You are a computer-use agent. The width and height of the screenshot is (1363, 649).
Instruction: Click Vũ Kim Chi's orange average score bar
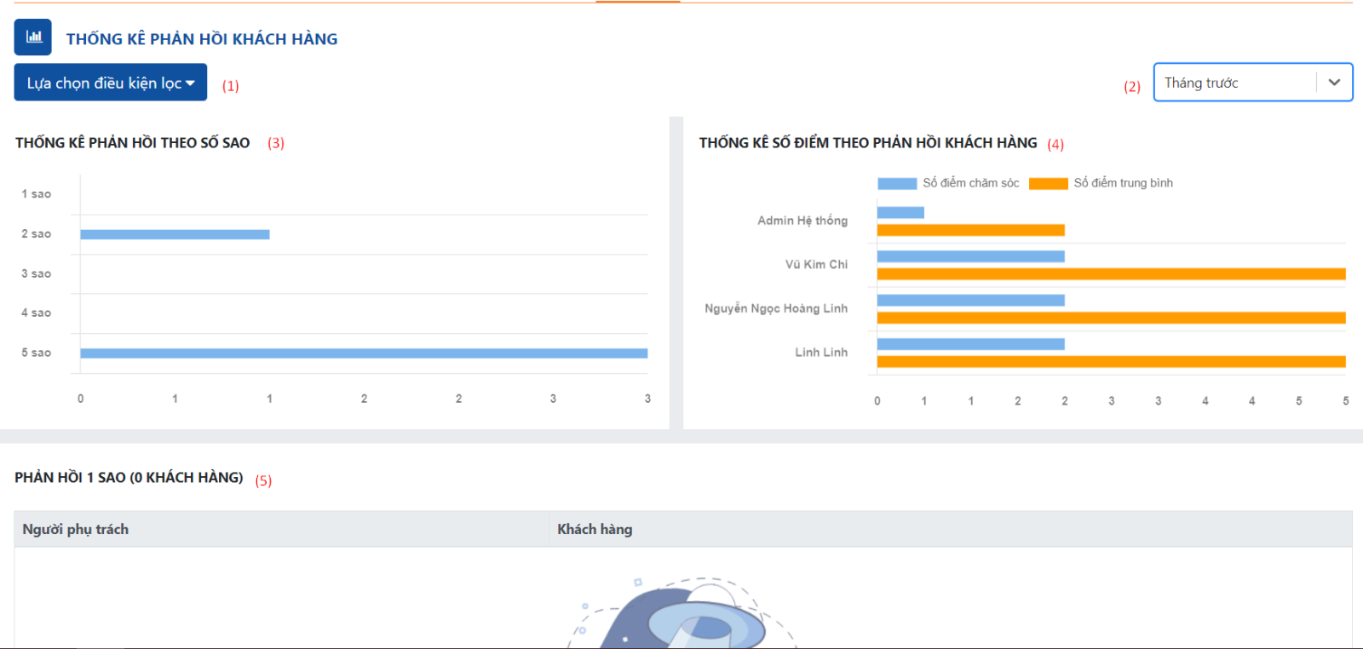[1111, 274]
